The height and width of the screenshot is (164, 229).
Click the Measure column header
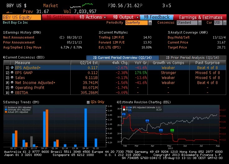tap(42, 63)
